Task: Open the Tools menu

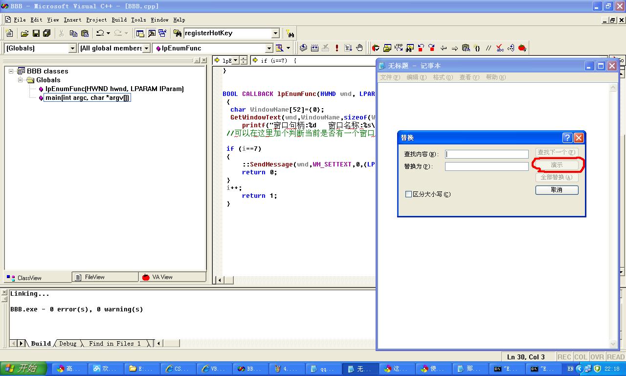Action: [138, 20]
